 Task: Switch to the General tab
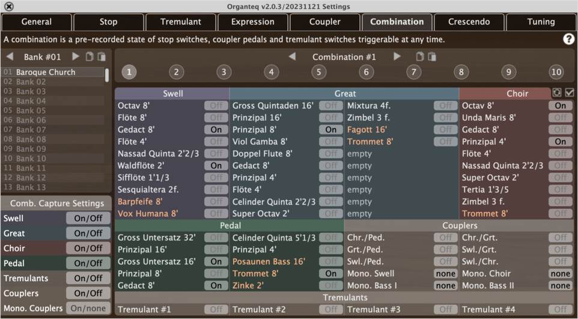37,22
